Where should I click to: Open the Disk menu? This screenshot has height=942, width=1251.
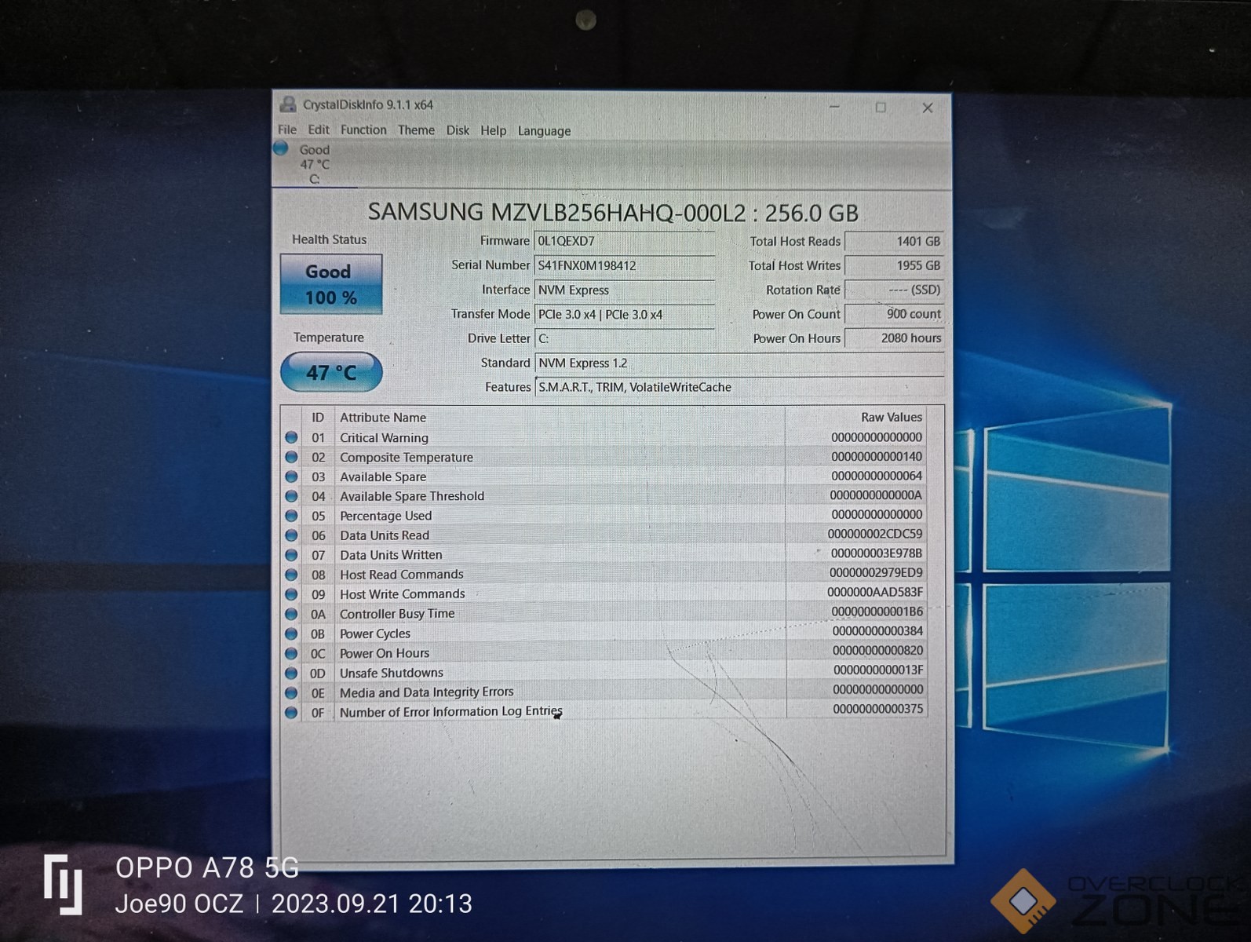pos(458,130)
